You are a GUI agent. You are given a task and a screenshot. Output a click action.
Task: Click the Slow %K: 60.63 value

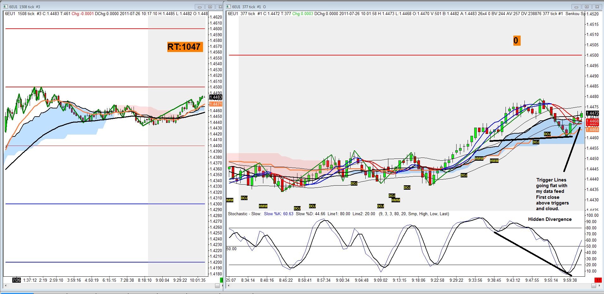(x=278, y=214)
